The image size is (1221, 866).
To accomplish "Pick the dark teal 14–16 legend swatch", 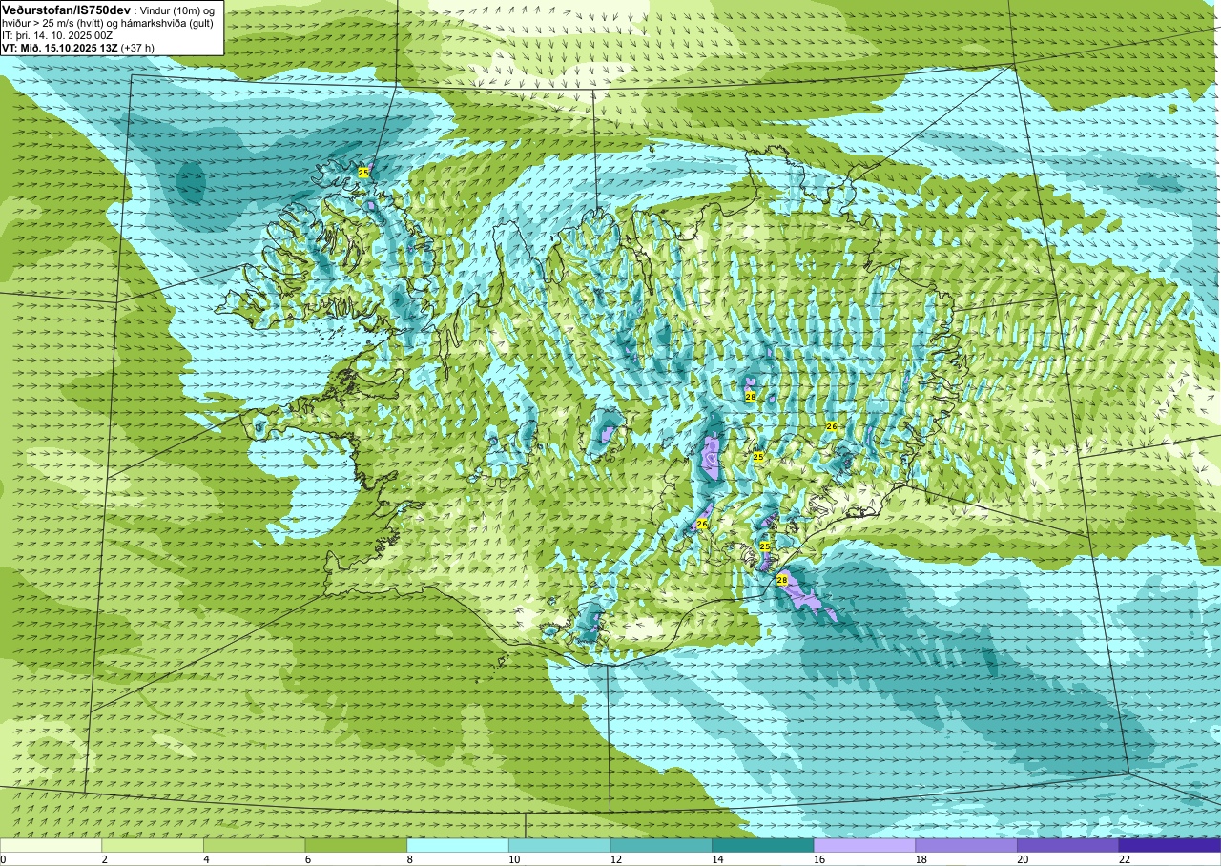I will (x=763, y=845).
